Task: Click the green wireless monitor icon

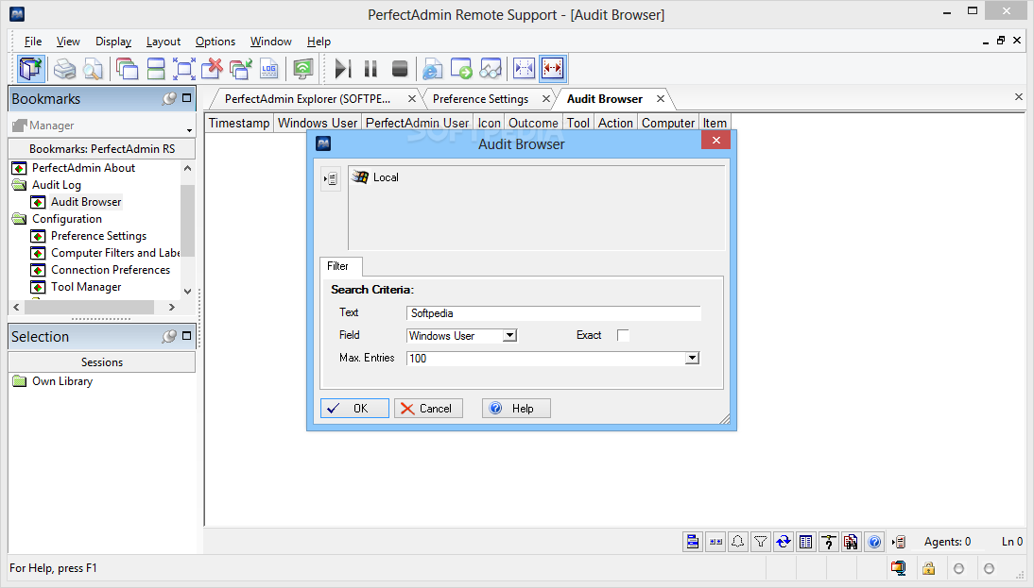Action: tap(302, 69)
